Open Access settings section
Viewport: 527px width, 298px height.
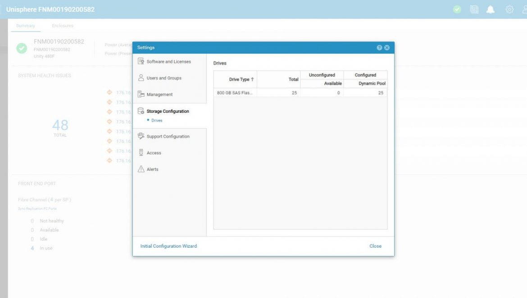point(154,153)
